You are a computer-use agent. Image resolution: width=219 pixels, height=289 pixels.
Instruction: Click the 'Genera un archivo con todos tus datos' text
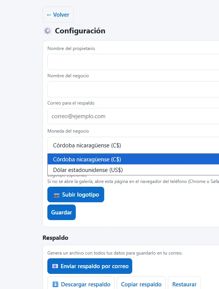(115, 253)
